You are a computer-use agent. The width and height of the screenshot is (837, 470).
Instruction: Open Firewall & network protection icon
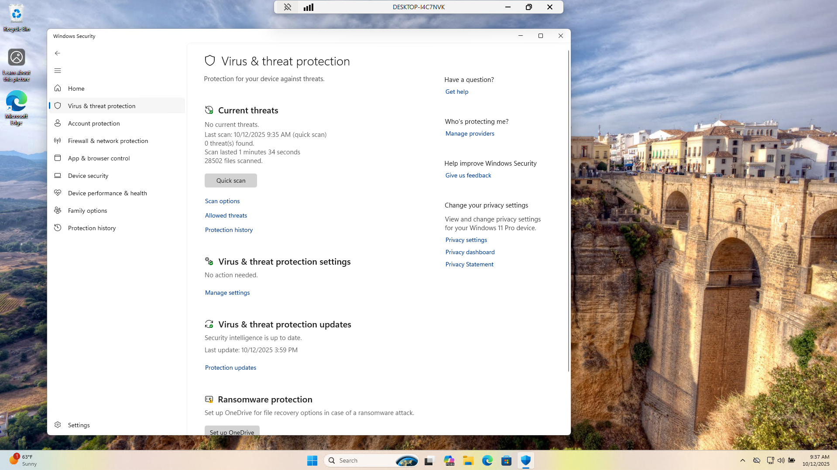(x=58, y=141)
